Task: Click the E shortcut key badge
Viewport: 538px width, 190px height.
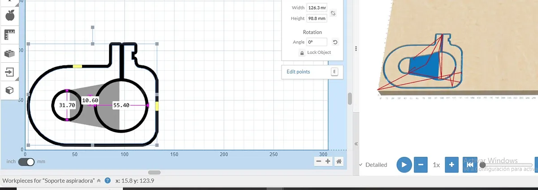Action: pos(334,72)
